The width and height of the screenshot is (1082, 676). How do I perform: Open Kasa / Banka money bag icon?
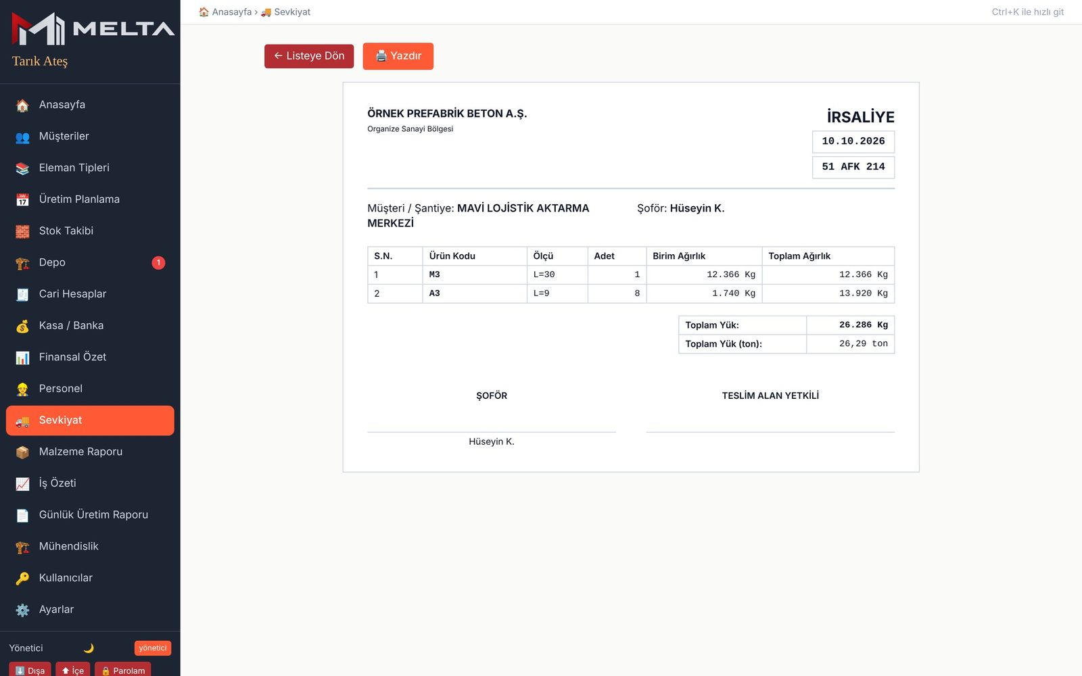22,326
